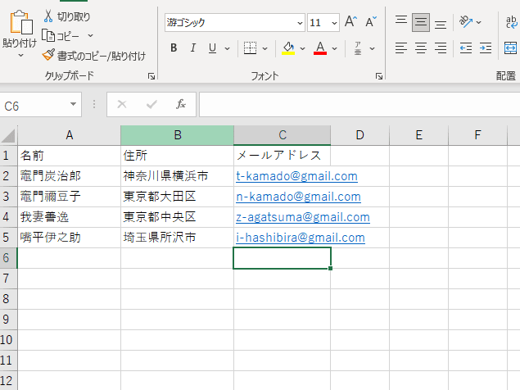The width and height of the screenshot is (520, 390).
Task: Click the Insert Function fx icon
Action: [x=181, y=105]
